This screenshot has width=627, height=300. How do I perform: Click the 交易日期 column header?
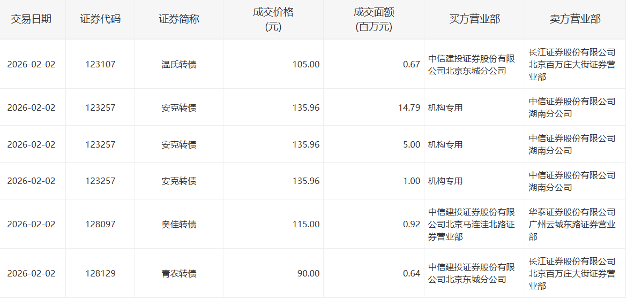point(32,19)
